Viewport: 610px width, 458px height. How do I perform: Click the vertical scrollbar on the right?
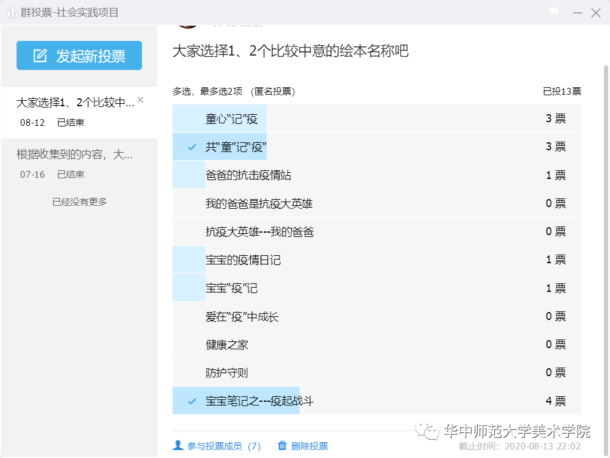tap(606, 183)
